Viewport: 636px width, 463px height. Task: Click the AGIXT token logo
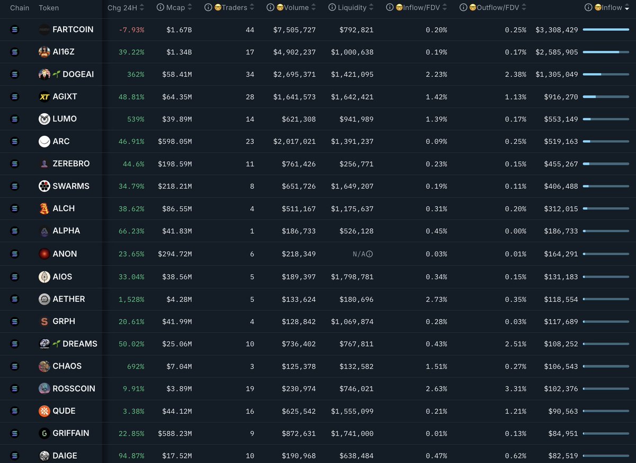tap(45, 97)
